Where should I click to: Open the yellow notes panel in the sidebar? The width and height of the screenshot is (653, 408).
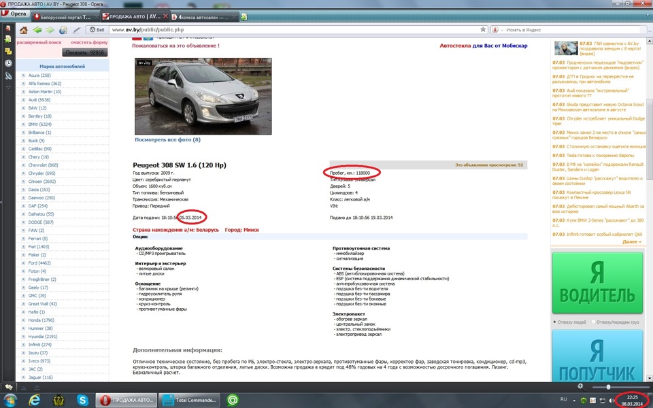point(8,51)
